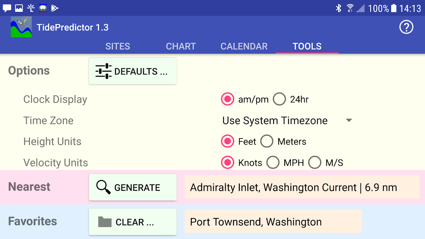Tap the message notification icon
The width and height of the screenshot is (425, 239).
pos(7,8)
